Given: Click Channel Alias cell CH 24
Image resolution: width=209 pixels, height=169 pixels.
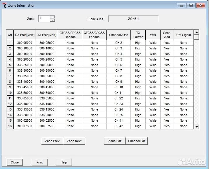Looking at the screenshot, I should [119, 109].
